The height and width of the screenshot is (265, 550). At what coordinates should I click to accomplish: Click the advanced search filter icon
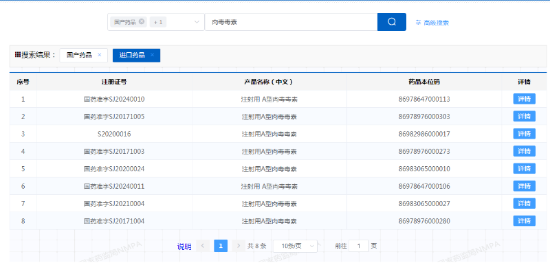tap(418, 23)
